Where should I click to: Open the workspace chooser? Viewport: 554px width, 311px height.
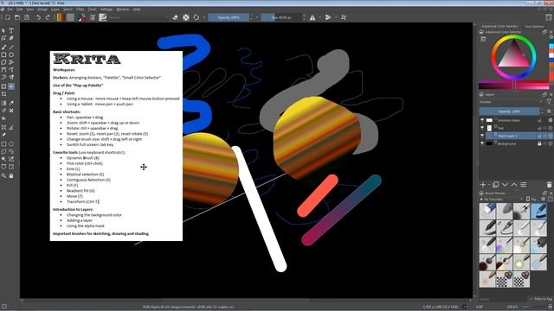click(x=549, y=17)
